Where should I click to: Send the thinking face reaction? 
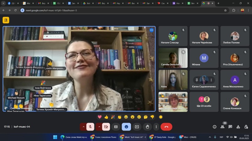(x=146, y=117)
